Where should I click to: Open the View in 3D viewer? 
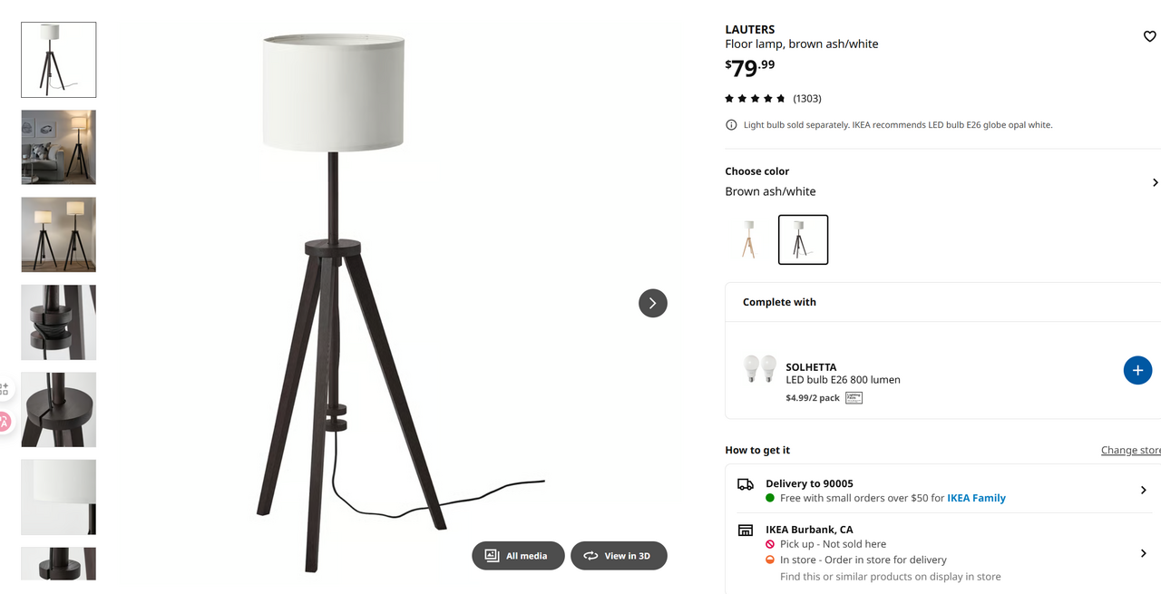[619, 556]
